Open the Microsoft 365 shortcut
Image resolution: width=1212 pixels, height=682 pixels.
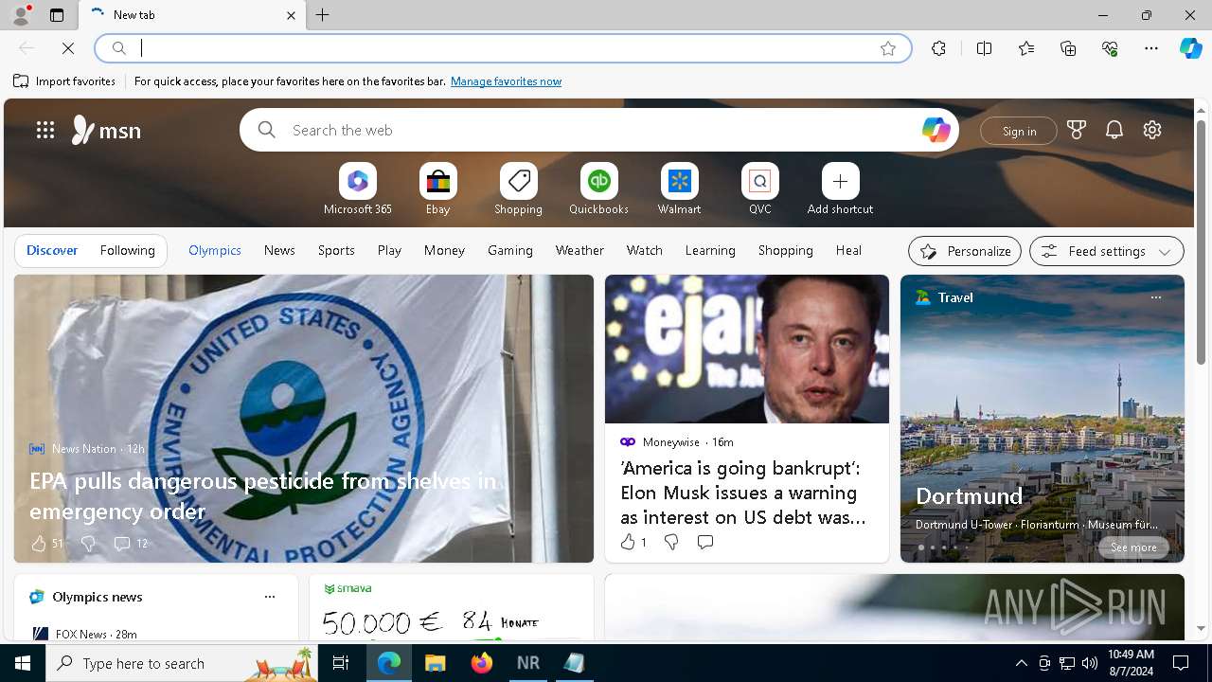(x=358, y=189)
